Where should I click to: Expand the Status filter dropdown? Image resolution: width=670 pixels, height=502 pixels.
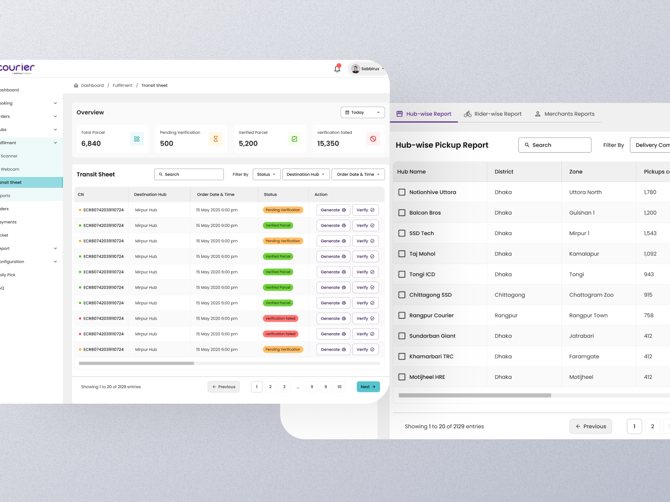pyautogui.click(x=266, y=174)
